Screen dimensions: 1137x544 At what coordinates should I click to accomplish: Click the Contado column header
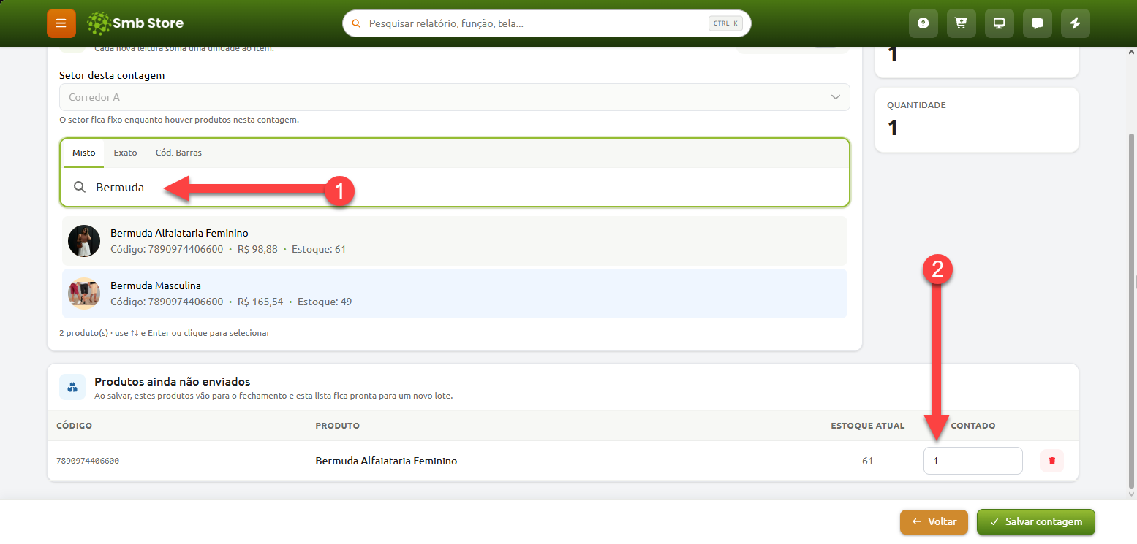[x=972, y=426]
